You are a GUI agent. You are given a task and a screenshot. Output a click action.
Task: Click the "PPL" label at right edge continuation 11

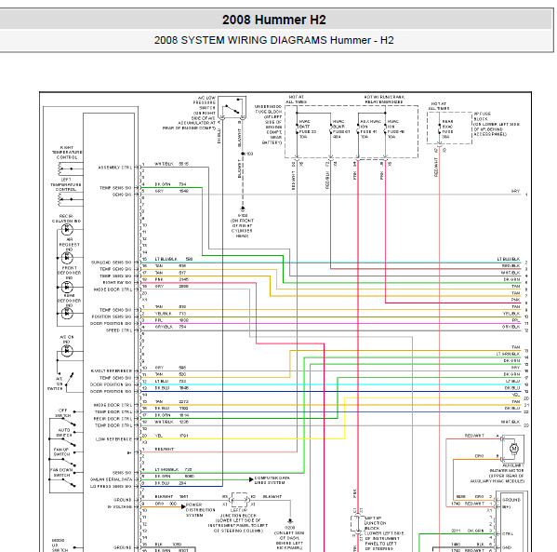tap(516, 320)
